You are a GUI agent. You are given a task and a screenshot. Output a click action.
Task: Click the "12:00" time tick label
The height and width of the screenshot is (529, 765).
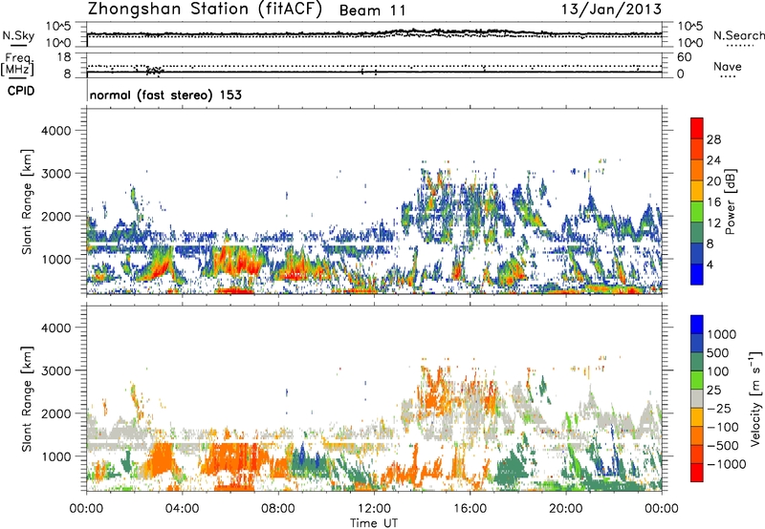[374, 509]
